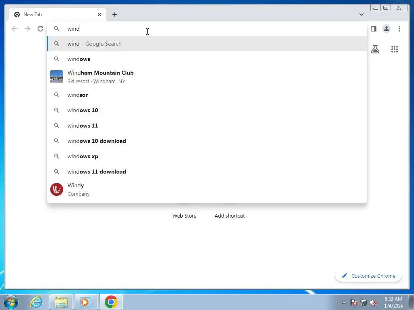
Task: Show hidden tray icons arrow
Action: pos(344,302)
